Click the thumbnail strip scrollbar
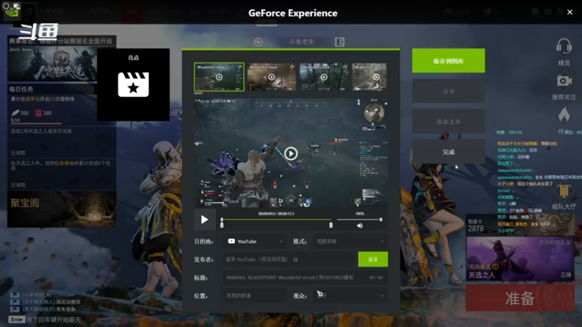The width and height of the screenshot is (582, 327). click(198, 94)
